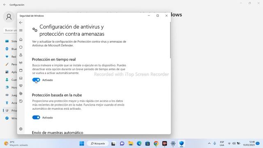This screenshot has width=263, height=148.
Task: Open iTop Screen Recorder from taskbar
Action: 164,143
